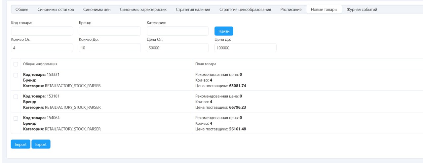This screenshot has width=423, height=163.
Task: Open the Журнал событий tab
Action: coord(362,10)
